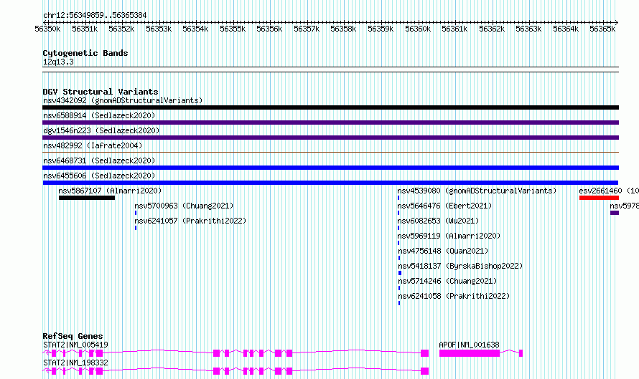This screenshot has width=639, height=379.
Task: Open nsv5646476 (Ebert2021) label
Action: pos(444,206)
